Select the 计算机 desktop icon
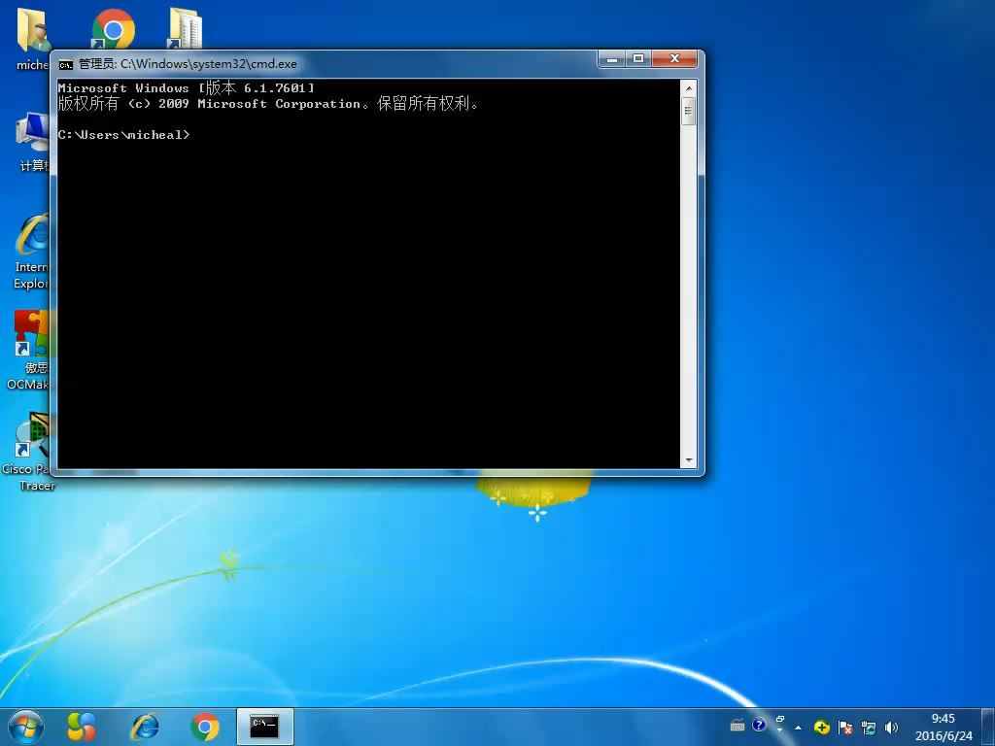 click(x=33, y=142)
